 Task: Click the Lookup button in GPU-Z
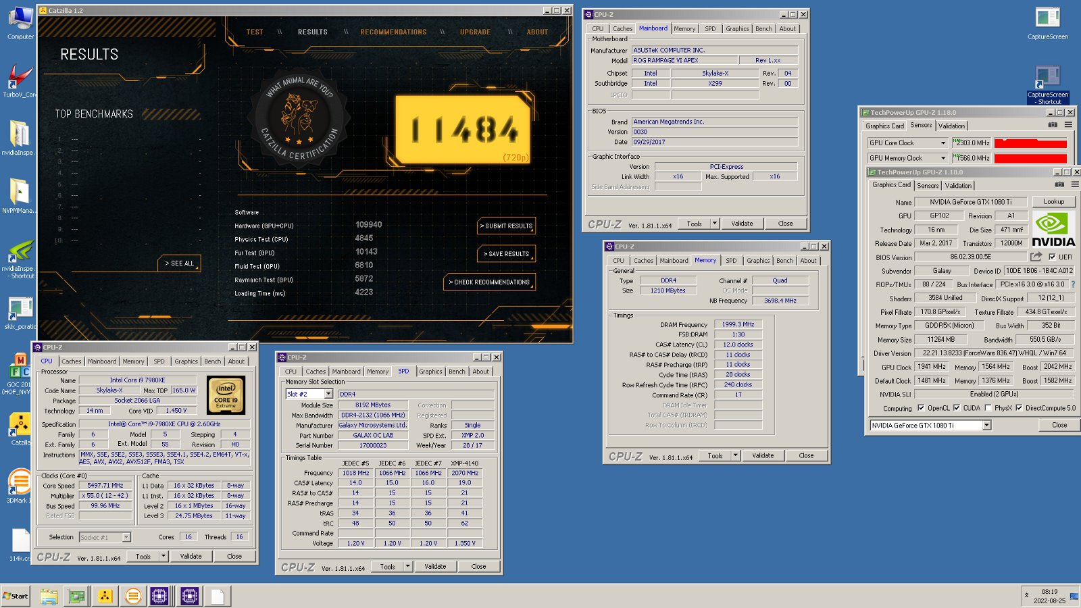point(1053,201)
